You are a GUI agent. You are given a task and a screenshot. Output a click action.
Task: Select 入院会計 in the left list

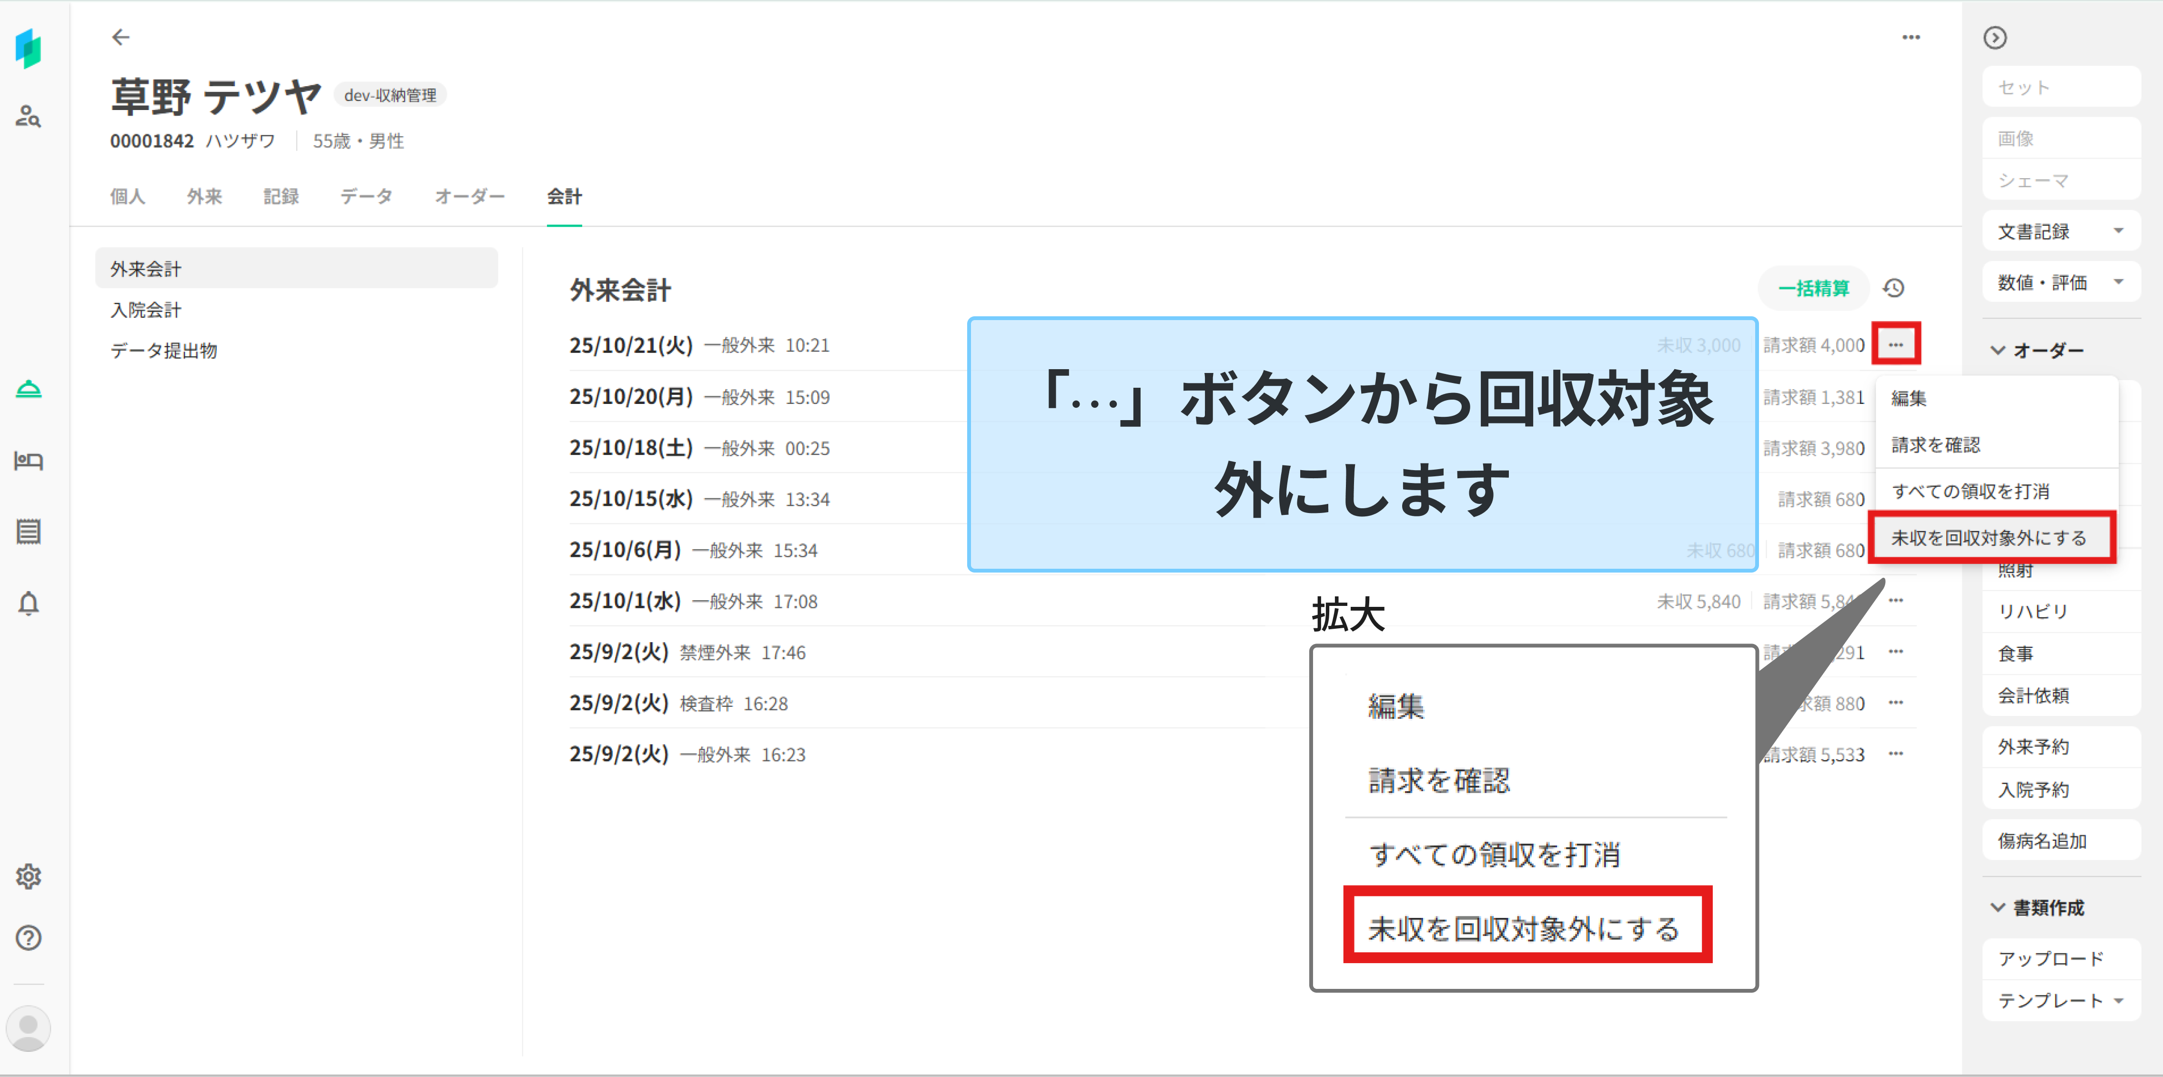tap(146, 310)
